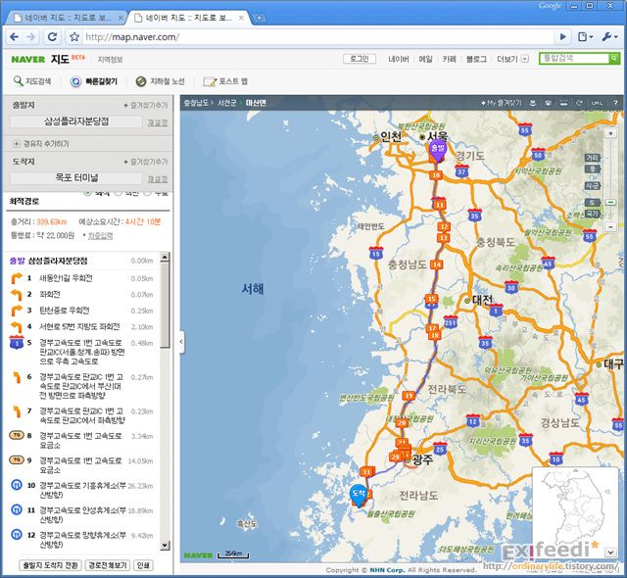Zoom out with the minus button on zoom slider
Viewport: 627px width, 578px height.
pos(610,227)
